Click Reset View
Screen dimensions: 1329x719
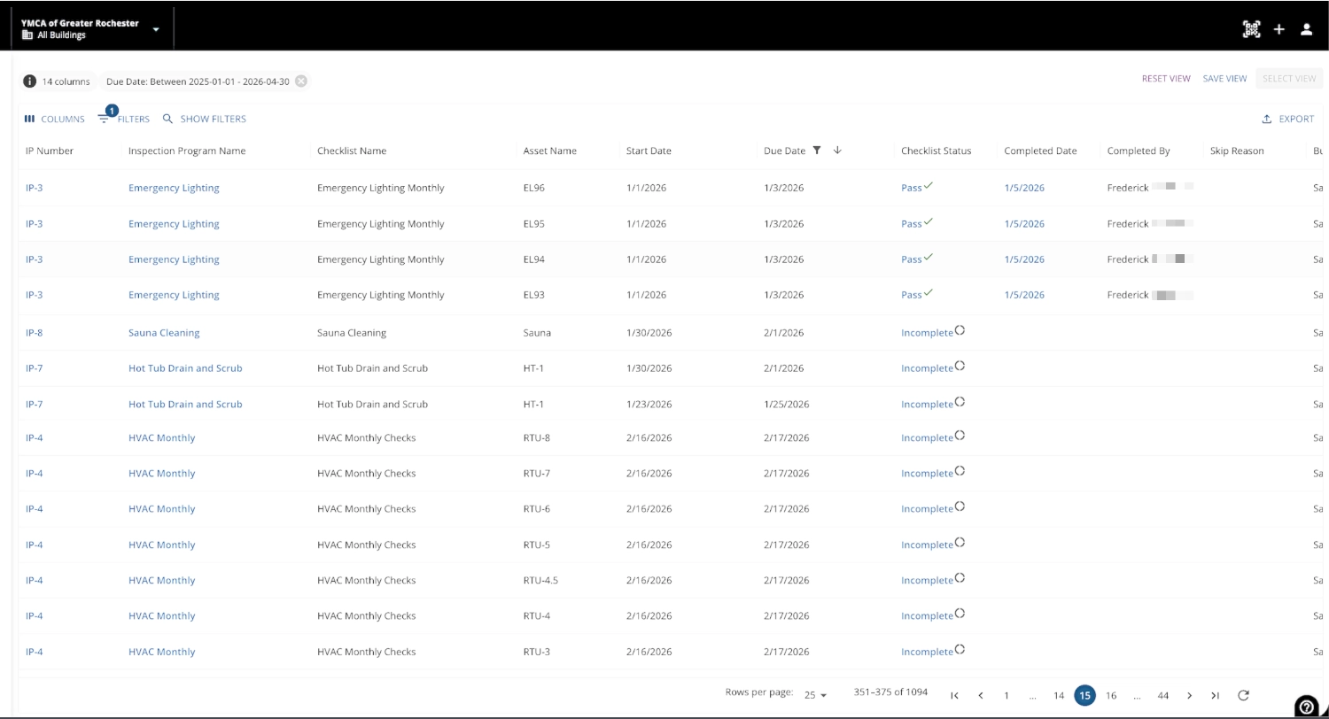click(1165, 79)
